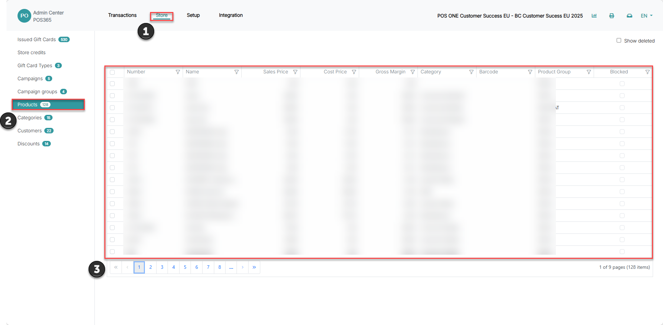Sort by the Sales Price header
The image size is (663, 325).
tap(276, 72)
